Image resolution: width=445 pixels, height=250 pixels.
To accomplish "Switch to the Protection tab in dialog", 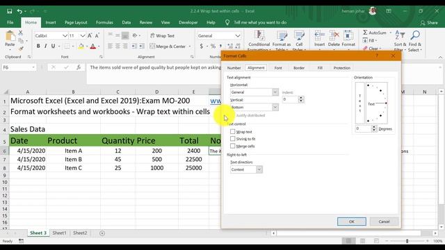I will coord(341,68).
